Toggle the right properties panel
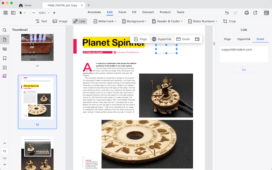Screen dimensions: 272x170 (266, 12)
